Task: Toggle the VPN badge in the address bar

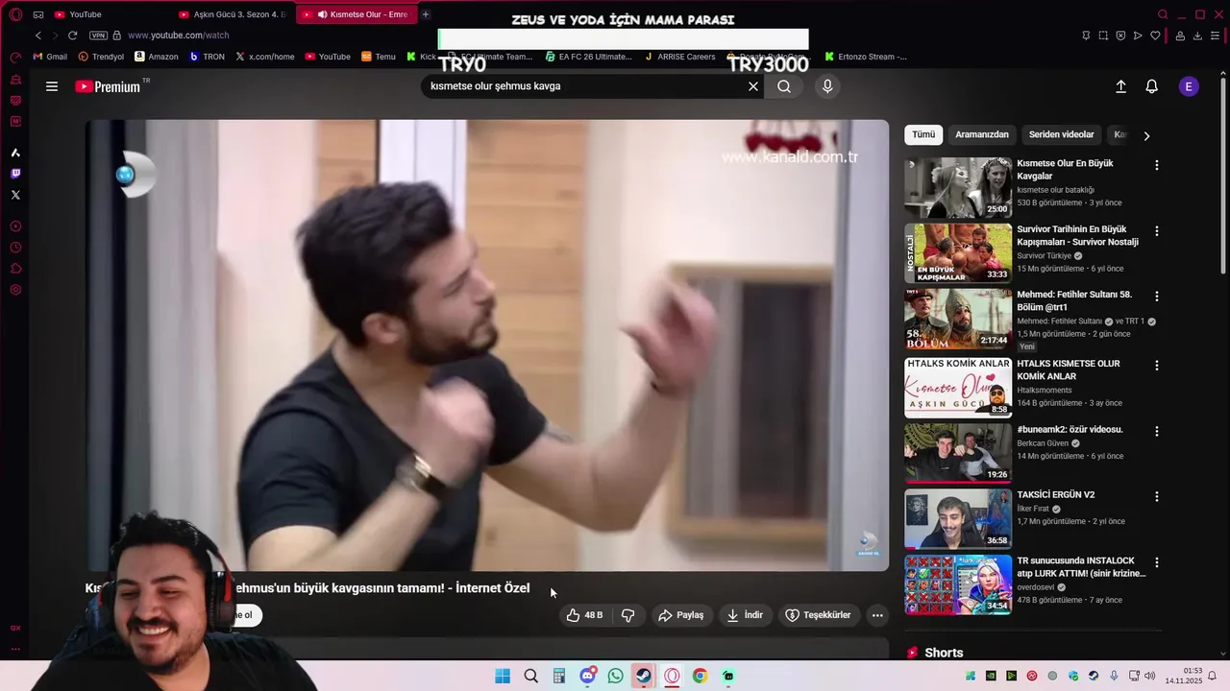Action: click(x=99, y=36)
